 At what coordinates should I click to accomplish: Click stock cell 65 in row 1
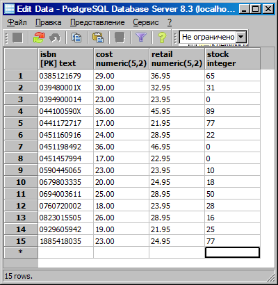click(232, 76)
